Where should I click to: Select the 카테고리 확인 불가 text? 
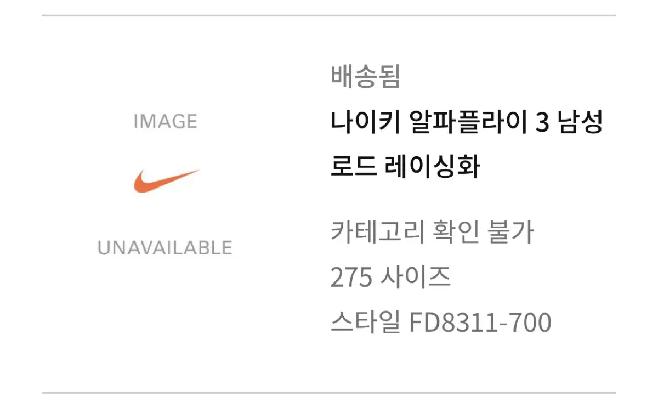pyautogui.click(x=433, y=233)
